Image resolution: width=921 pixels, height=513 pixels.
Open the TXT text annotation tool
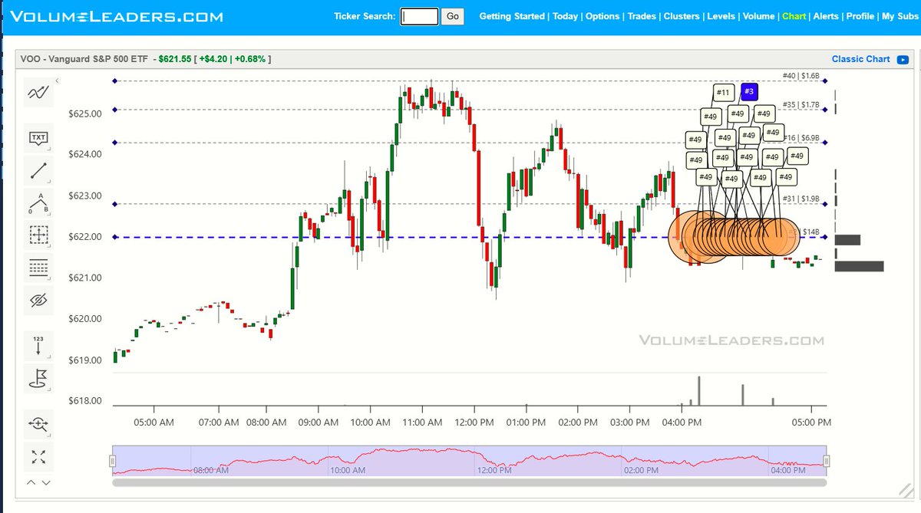38,137
